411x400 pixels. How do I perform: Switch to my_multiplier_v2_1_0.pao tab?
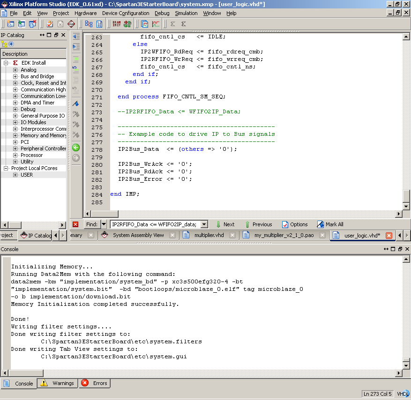(x=284, y=235)
